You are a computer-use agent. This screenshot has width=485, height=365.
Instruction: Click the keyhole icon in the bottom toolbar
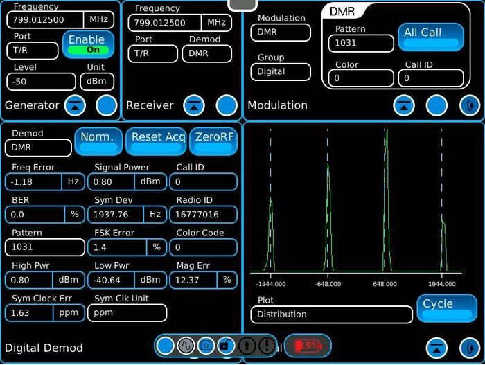[246, 346]
